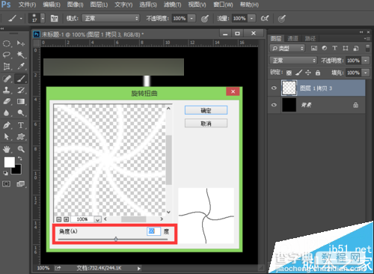Image resolution: width=374 pixels, height=274 pixels.
Task: Select the Eyedropper tool
Action: pyautogui.click(x=21, y=67)
